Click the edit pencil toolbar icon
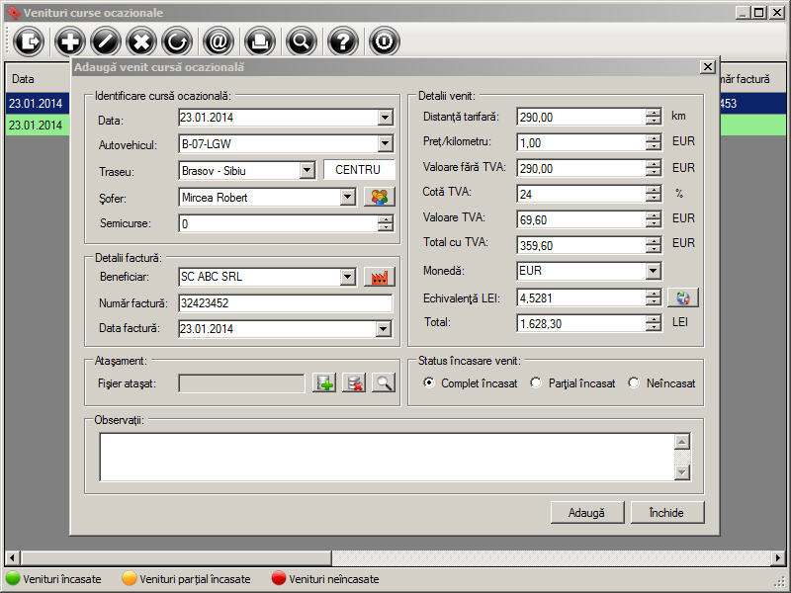Viewport: 791px width, 593px height. pyautogui.click(x=106, y=42)
